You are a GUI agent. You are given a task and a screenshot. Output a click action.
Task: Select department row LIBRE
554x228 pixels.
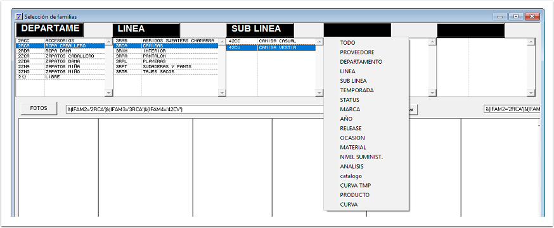click(60, 76)
